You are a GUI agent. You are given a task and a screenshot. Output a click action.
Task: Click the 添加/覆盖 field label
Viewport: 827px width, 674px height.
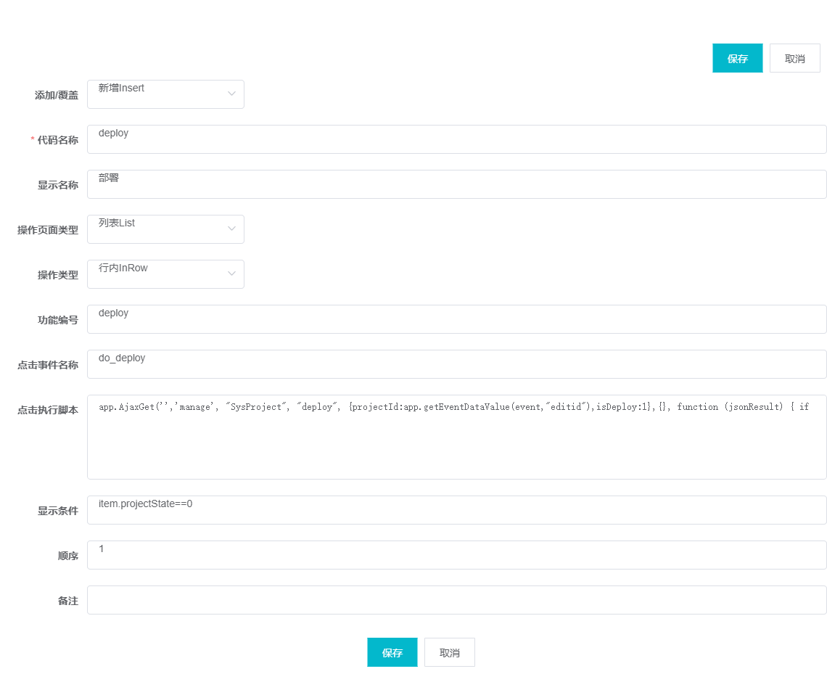pyautogui.click(x=57, y=95)
